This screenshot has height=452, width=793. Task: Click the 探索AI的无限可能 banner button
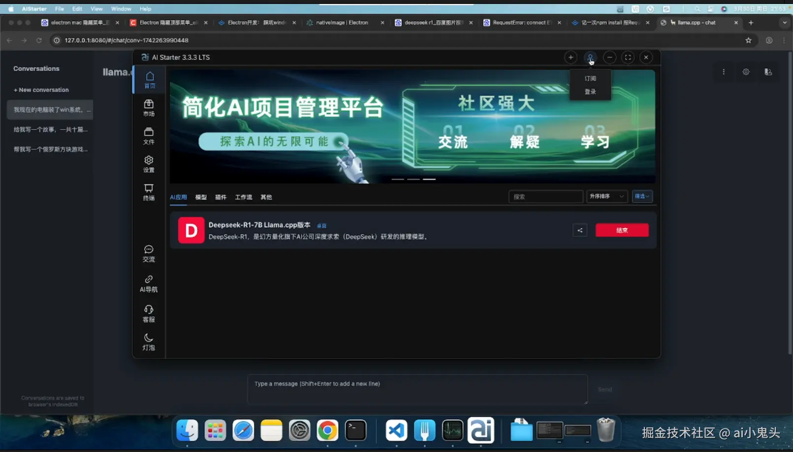click(x=274, y=142)
